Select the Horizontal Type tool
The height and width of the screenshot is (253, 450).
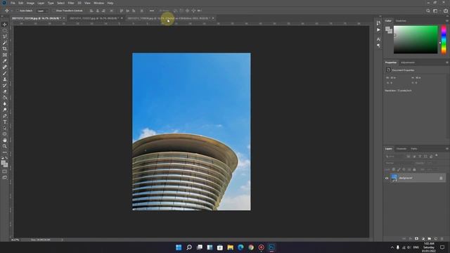[x=5, y=122]
